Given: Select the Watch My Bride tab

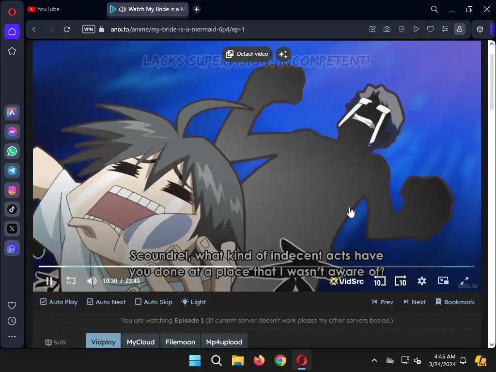Looking at the screenshot, I should [x=148, y=9].
